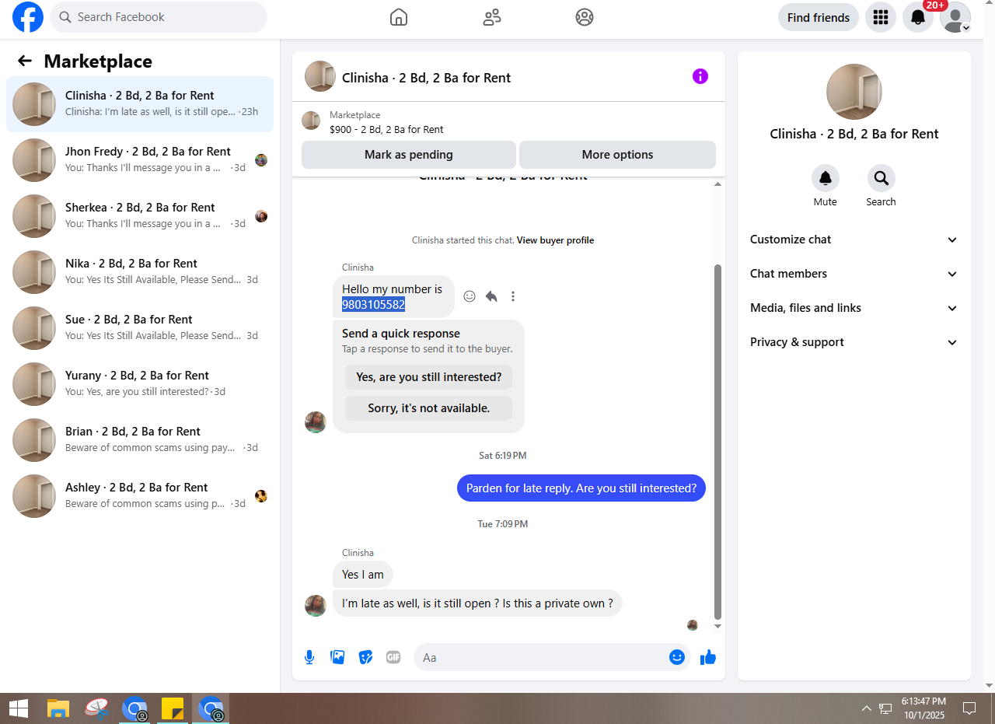Open the Friends tab icon
The width and height of the screenshot is (995, 724).
coord(491,17)
